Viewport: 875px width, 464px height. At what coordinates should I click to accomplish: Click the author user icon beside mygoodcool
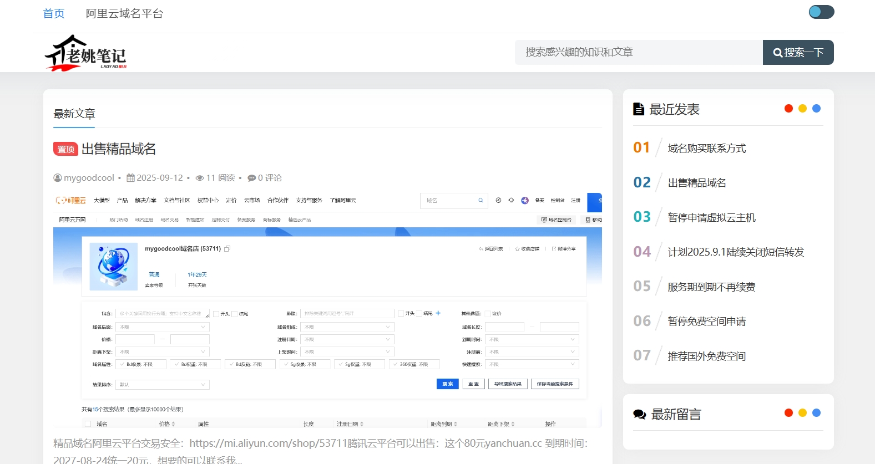[58, 178]
